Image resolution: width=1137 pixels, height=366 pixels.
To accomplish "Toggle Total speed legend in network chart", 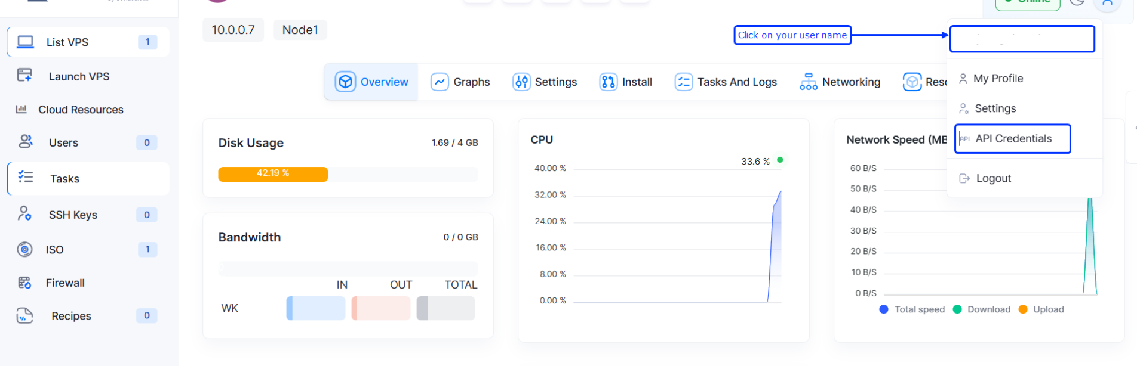I will 912,309.
